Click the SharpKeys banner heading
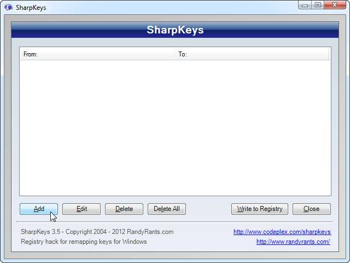This screenshot has width=350, height=263. pyautogui.click(x=175, y=30)
